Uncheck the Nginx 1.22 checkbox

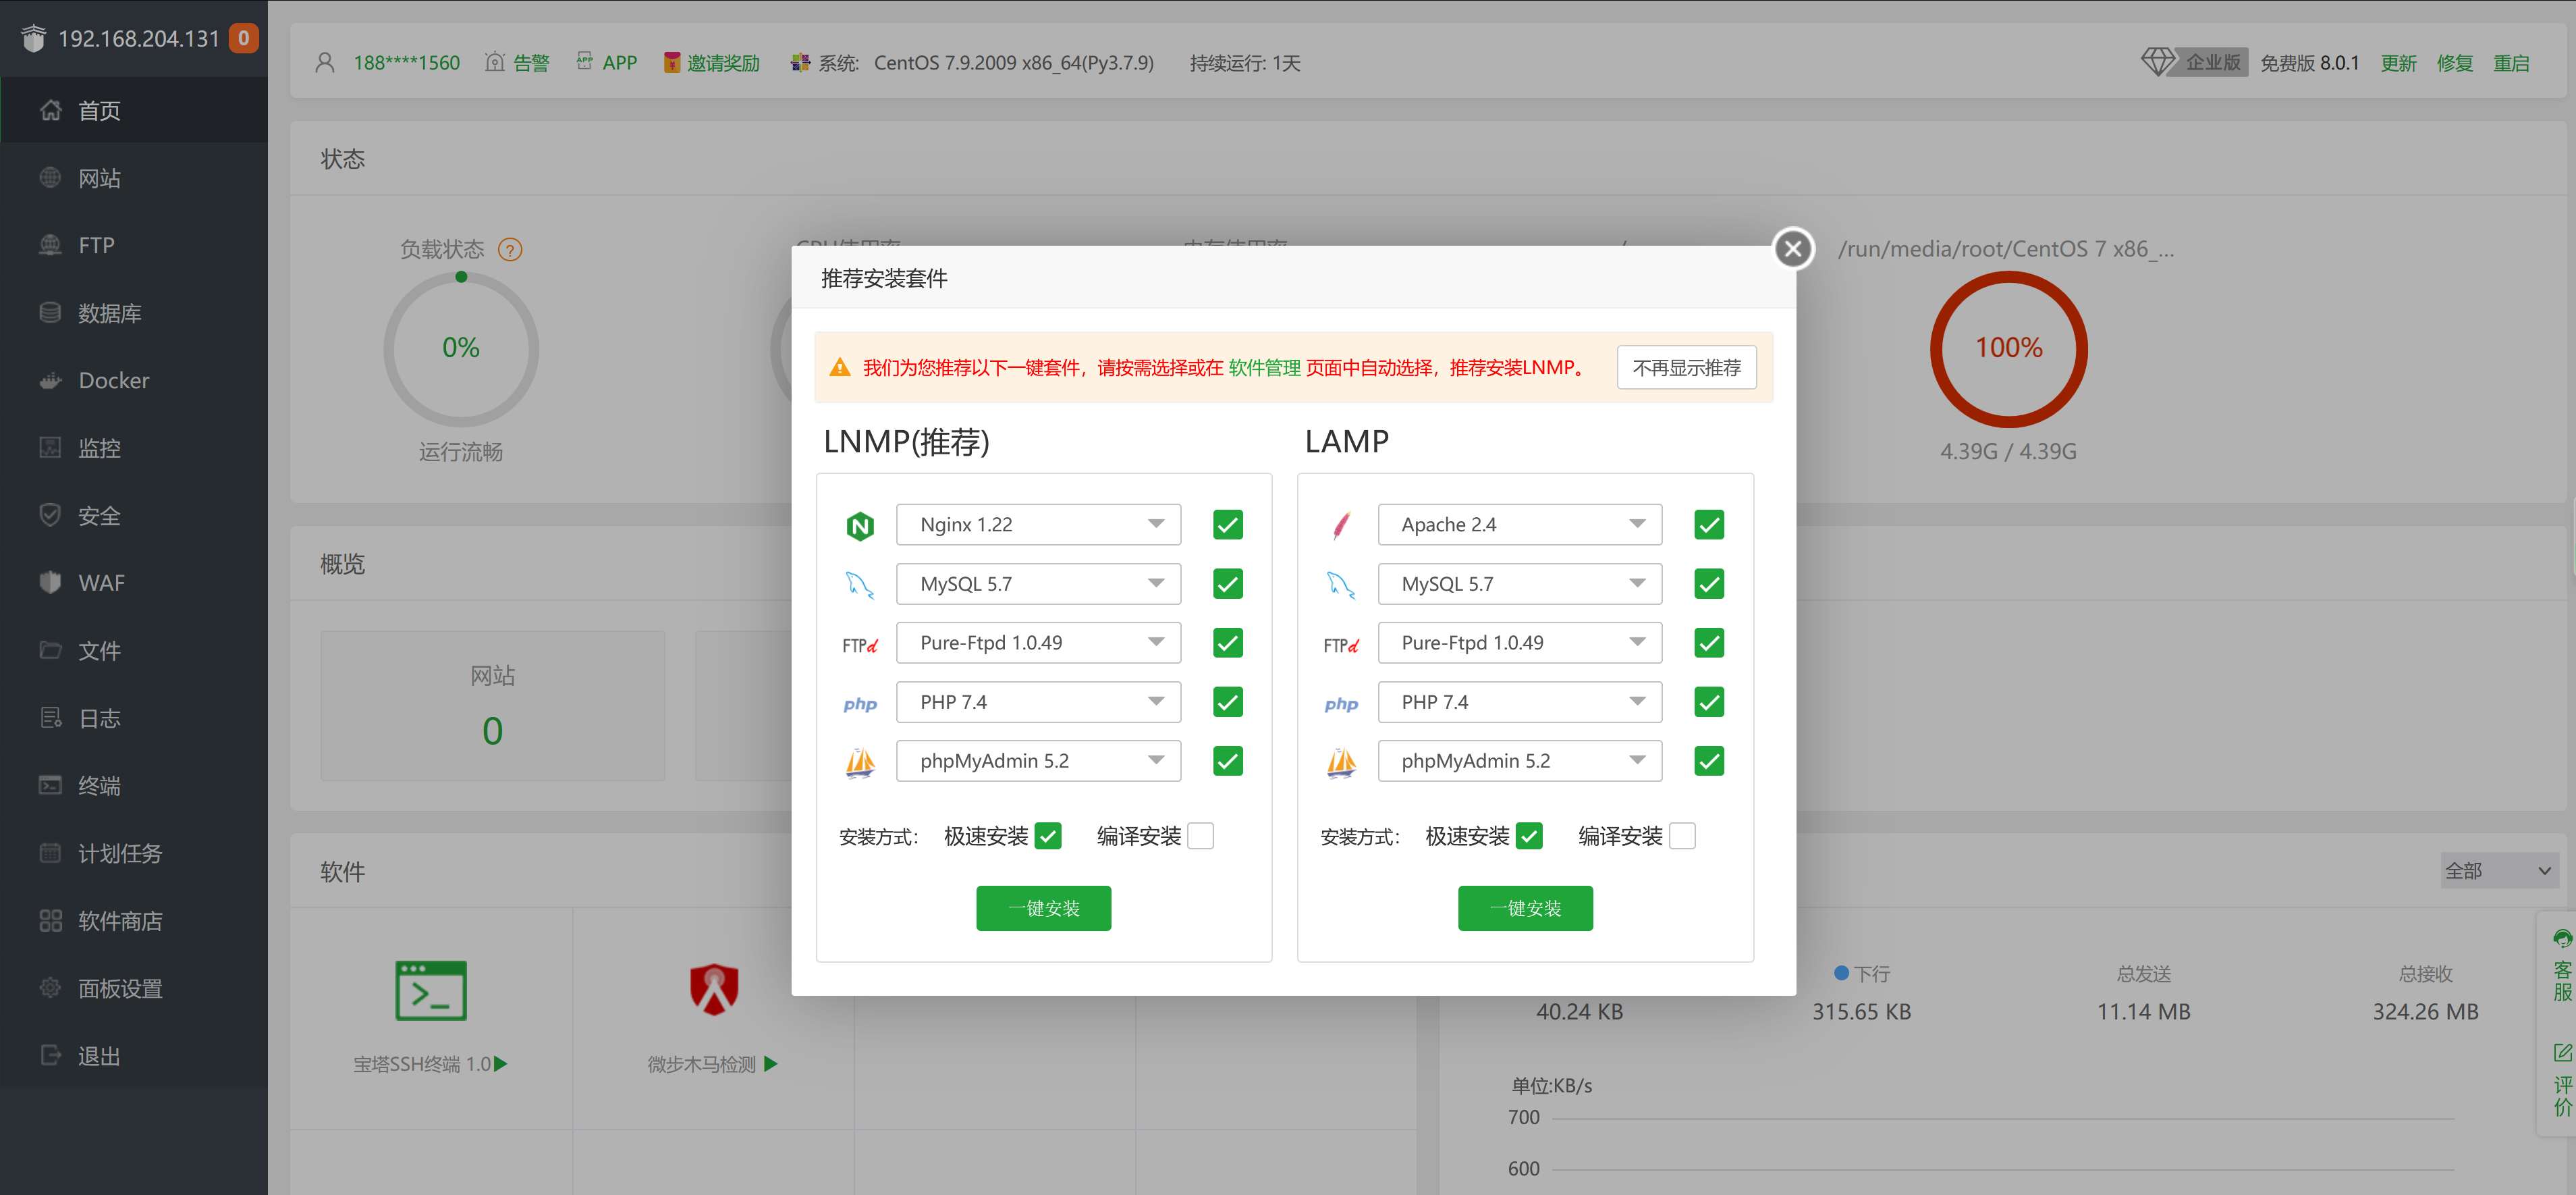click(x=1227, y=525)
